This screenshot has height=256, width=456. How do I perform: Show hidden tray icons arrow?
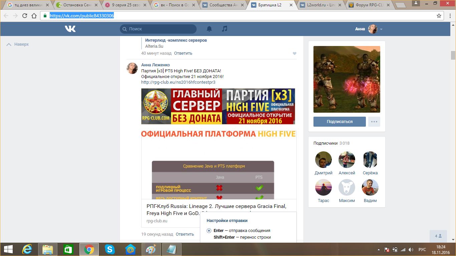pyautogui.click(x=379, y=250)
